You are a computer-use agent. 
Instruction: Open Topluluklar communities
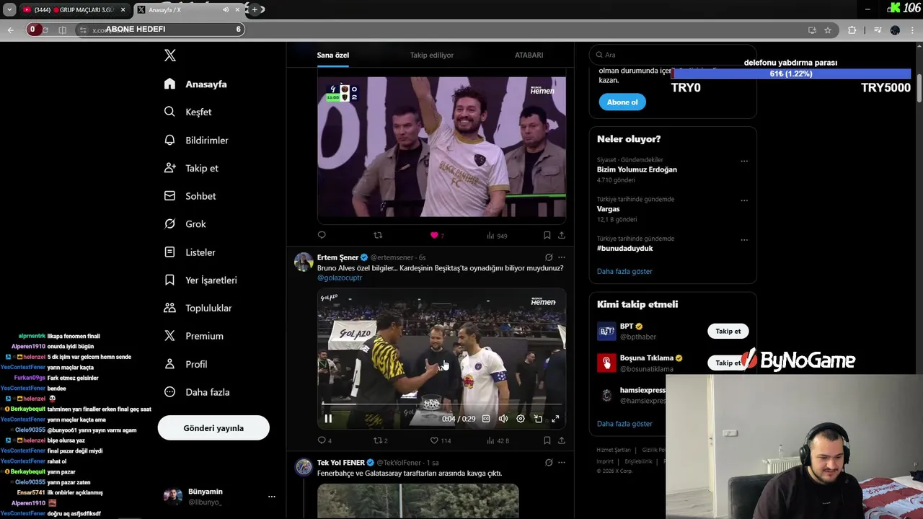point(198,309)
